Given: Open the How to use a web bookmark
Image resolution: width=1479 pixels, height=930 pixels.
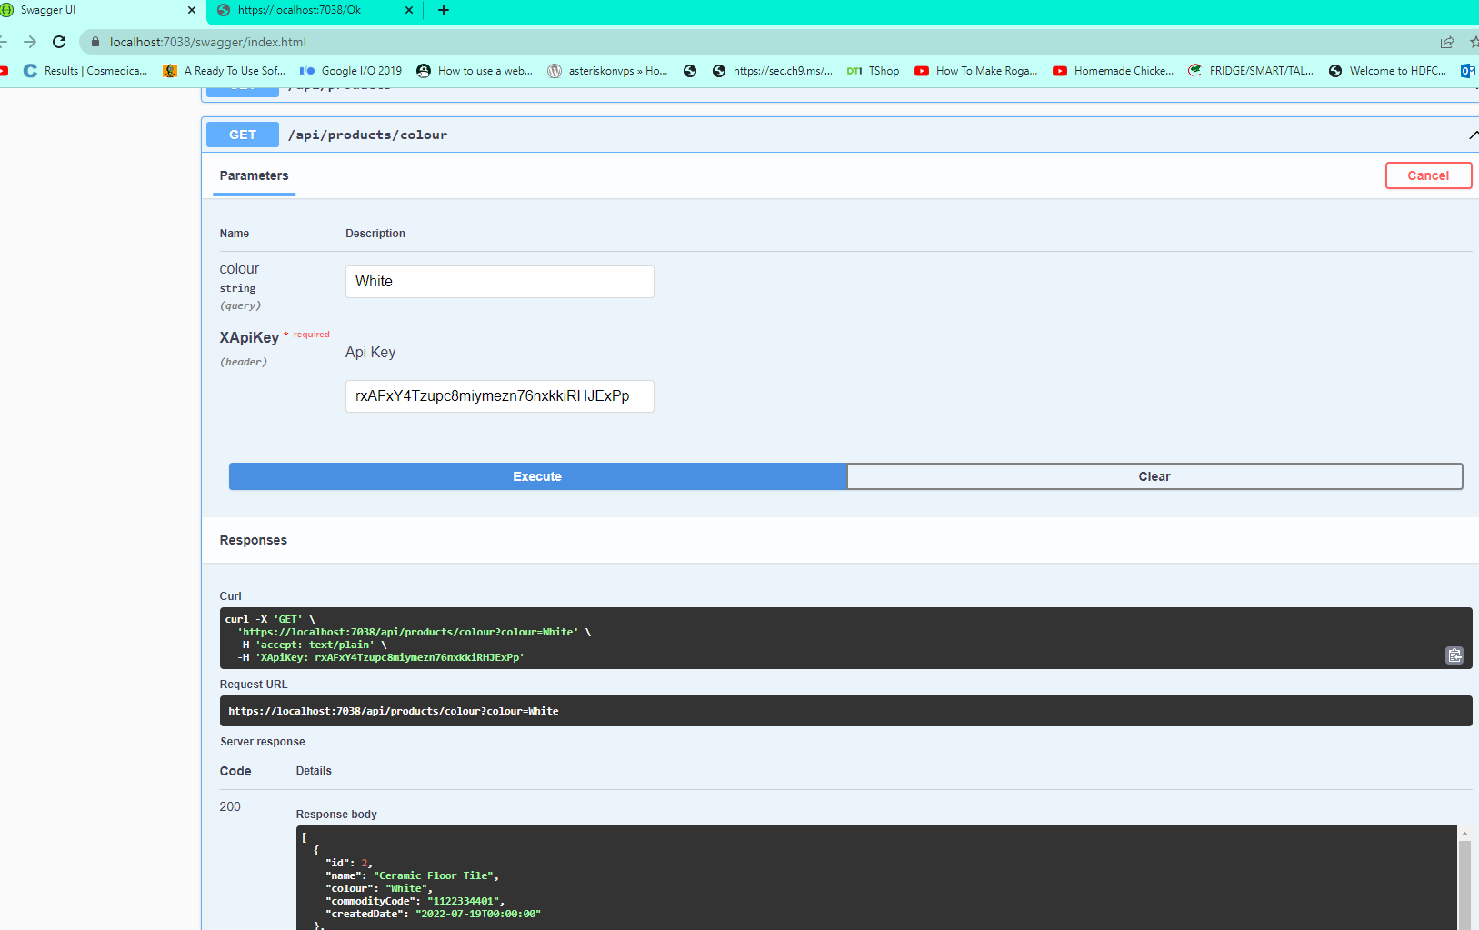Looking at the screenshot, I should point(475,71).
